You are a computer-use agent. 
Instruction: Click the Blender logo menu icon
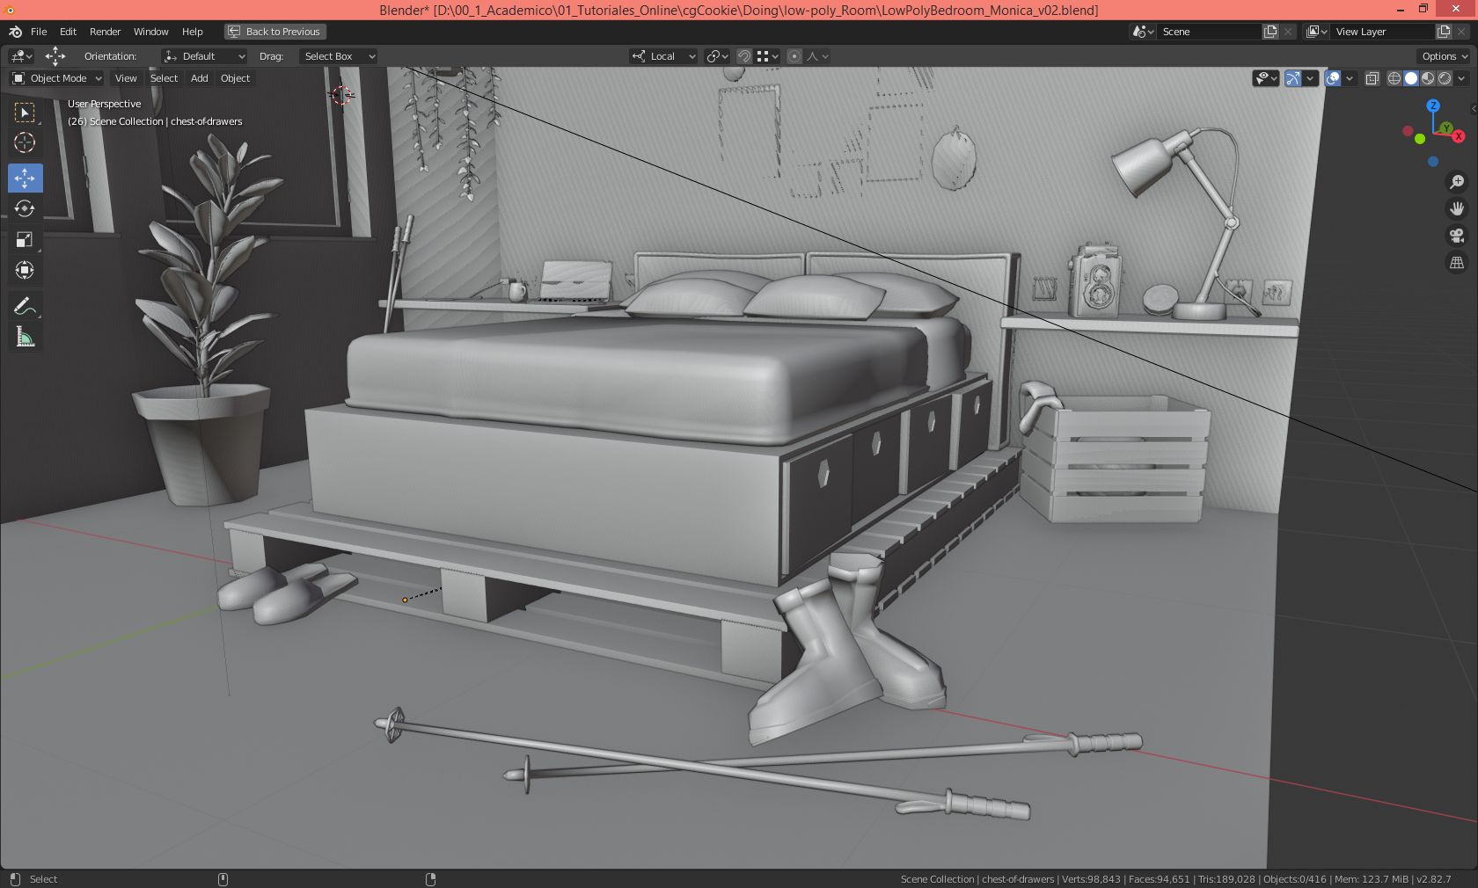coord(15,32)
